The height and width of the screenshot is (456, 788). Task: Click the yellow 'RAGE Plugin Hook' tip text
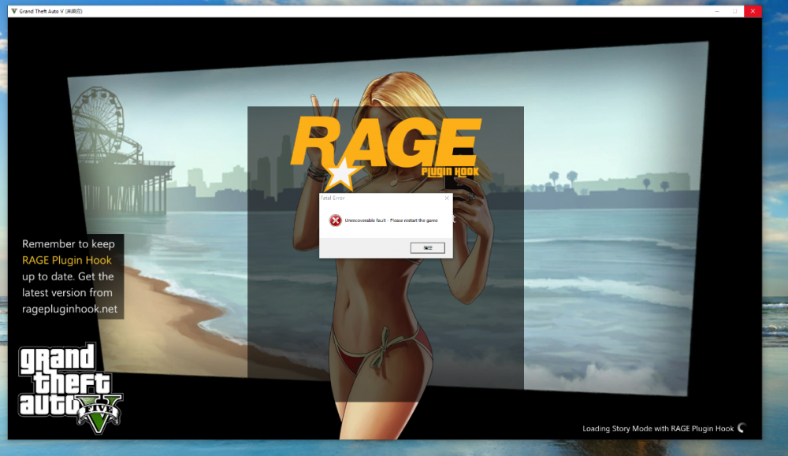[x=67, y=260]
